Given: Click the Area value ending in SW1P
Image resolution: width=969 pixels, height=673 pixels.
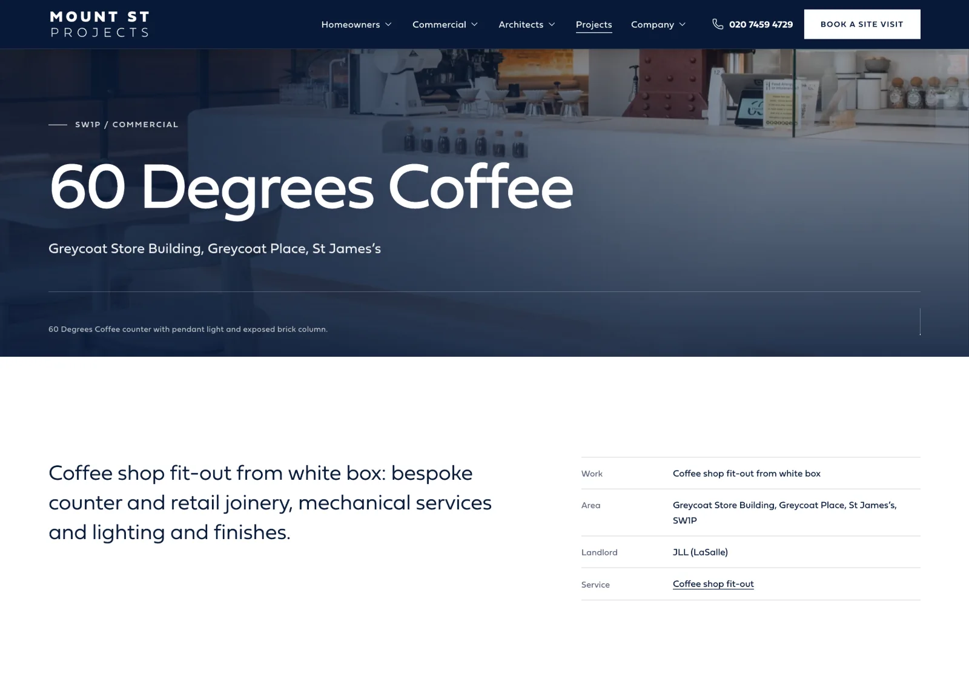Looking at the screenshot, I should (784, 512).
